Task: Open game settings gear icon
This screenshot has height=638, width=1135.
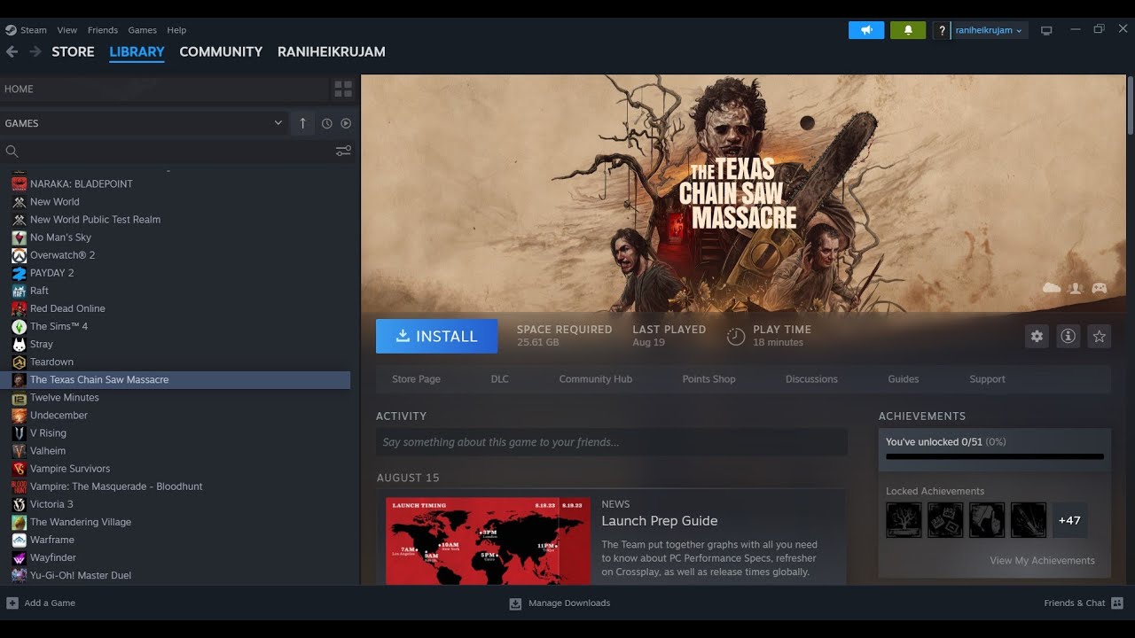Action: tap(1037, 336)
